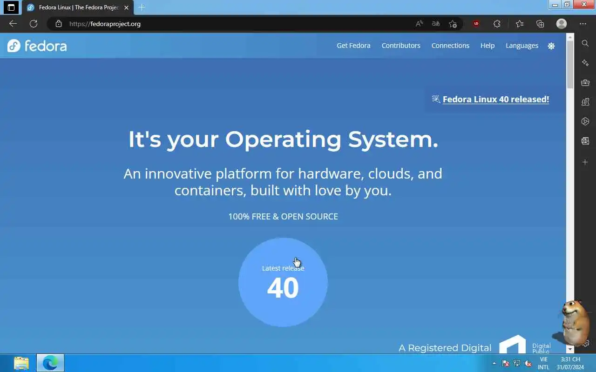Add this page to favorites

[x=453, y=24]
